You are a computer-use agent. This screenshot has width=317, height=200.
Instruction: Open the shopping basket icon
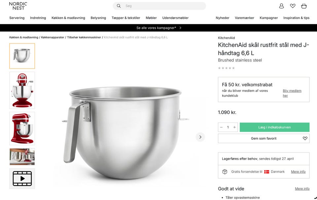coord(304,6)
